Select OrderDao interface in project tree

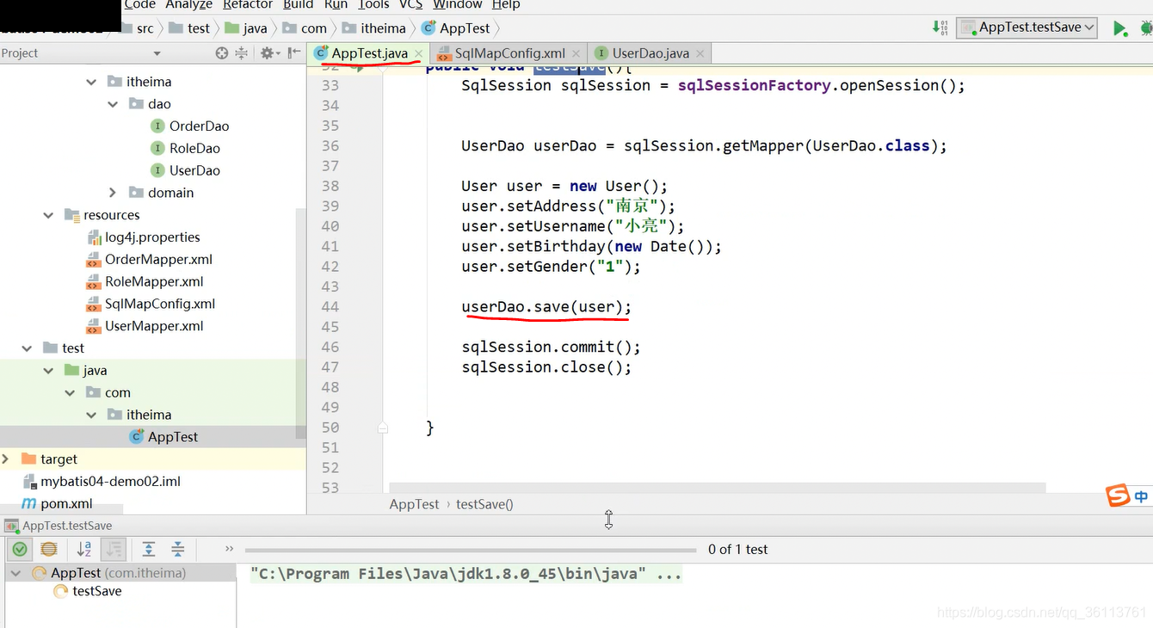[199, 126]
